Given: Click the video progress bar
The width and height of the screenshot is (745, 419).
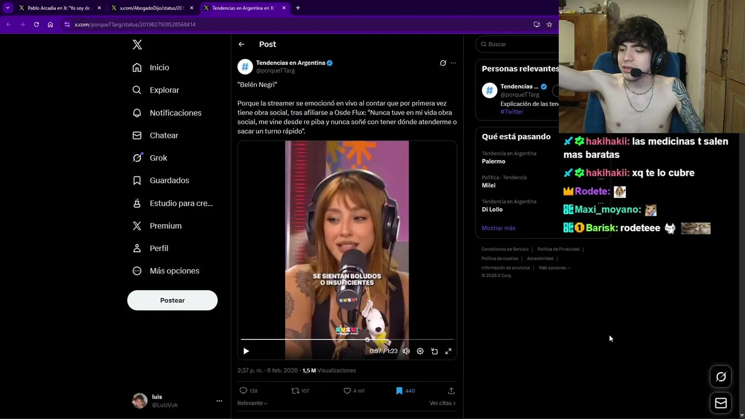Looking at the screenshot, I should click(x=347, y=339).
